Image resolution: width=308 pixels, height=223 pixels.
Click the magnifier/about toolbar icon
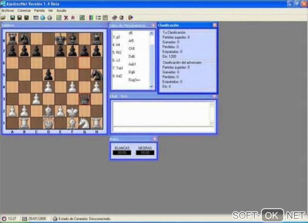point(122,18)
